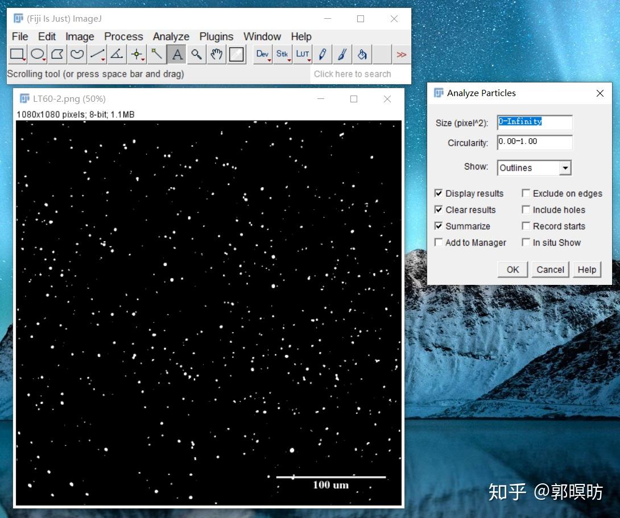Activate the Magnifying glass zoom tool
Image resolution: width=620 pixels, height=518 pixels.
(197, 54)
